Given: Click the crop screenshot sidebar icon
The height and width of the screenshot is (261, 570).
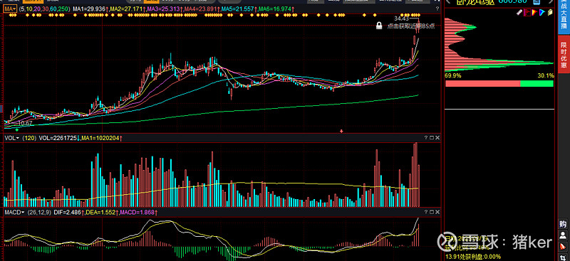Looking at the screenshot, I should click(564, 257).
